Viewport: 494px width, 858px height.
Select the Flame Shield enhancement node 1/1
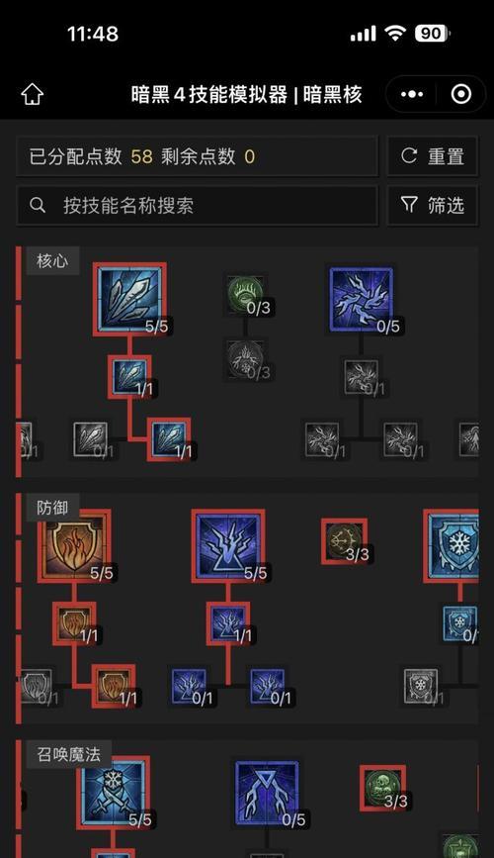[74, 623]
